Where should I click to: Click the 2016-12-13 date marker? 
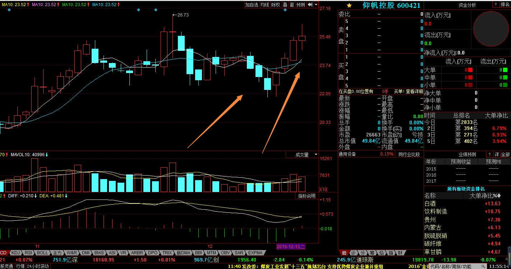pos(291,246)
